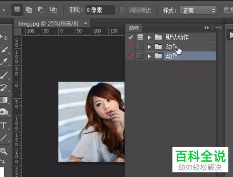Enable the 消除锯齿 anti-alias checkbox
The image size is (233, 177).
(x=123, y=10)
